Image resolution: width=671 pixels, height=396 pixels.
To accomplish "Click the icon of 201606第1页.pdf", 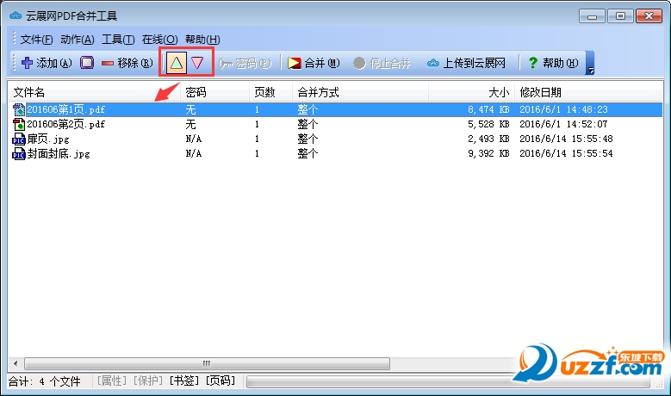I will 19,109.
